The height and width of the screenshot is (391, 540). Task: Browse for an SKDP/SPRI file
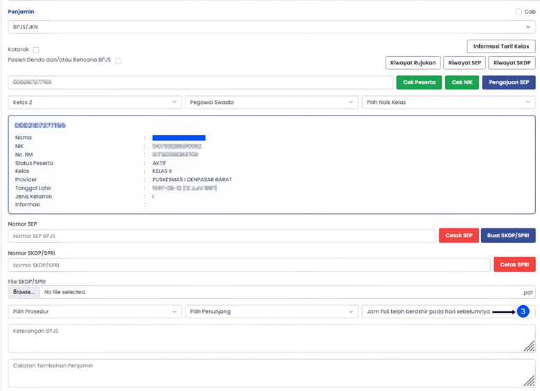(x=23, y=292)
